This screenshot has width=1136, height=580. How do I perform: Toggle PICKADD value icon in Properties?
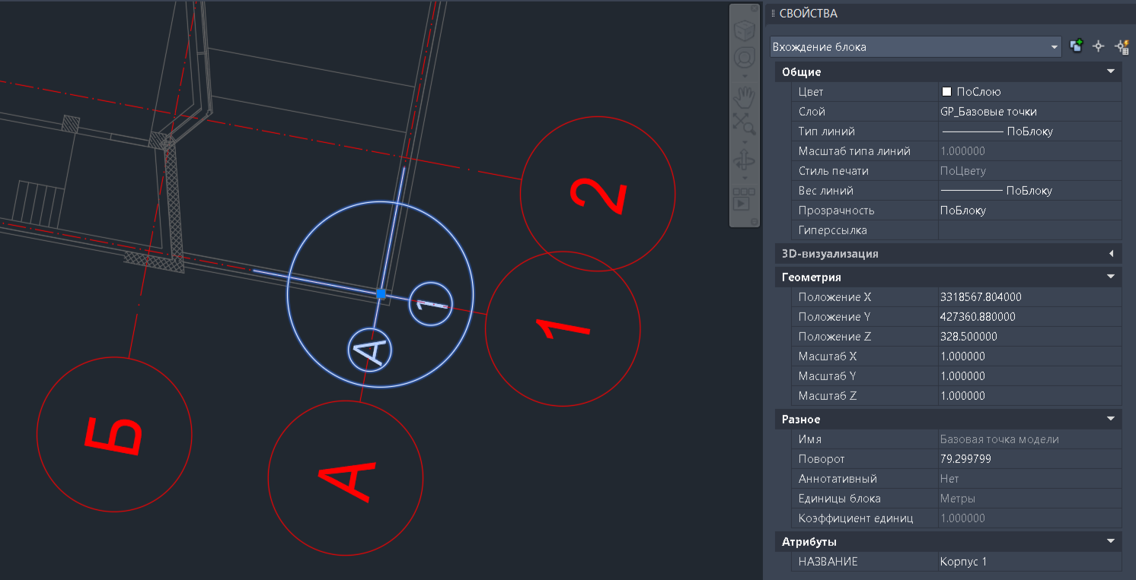click(1076, 46)
